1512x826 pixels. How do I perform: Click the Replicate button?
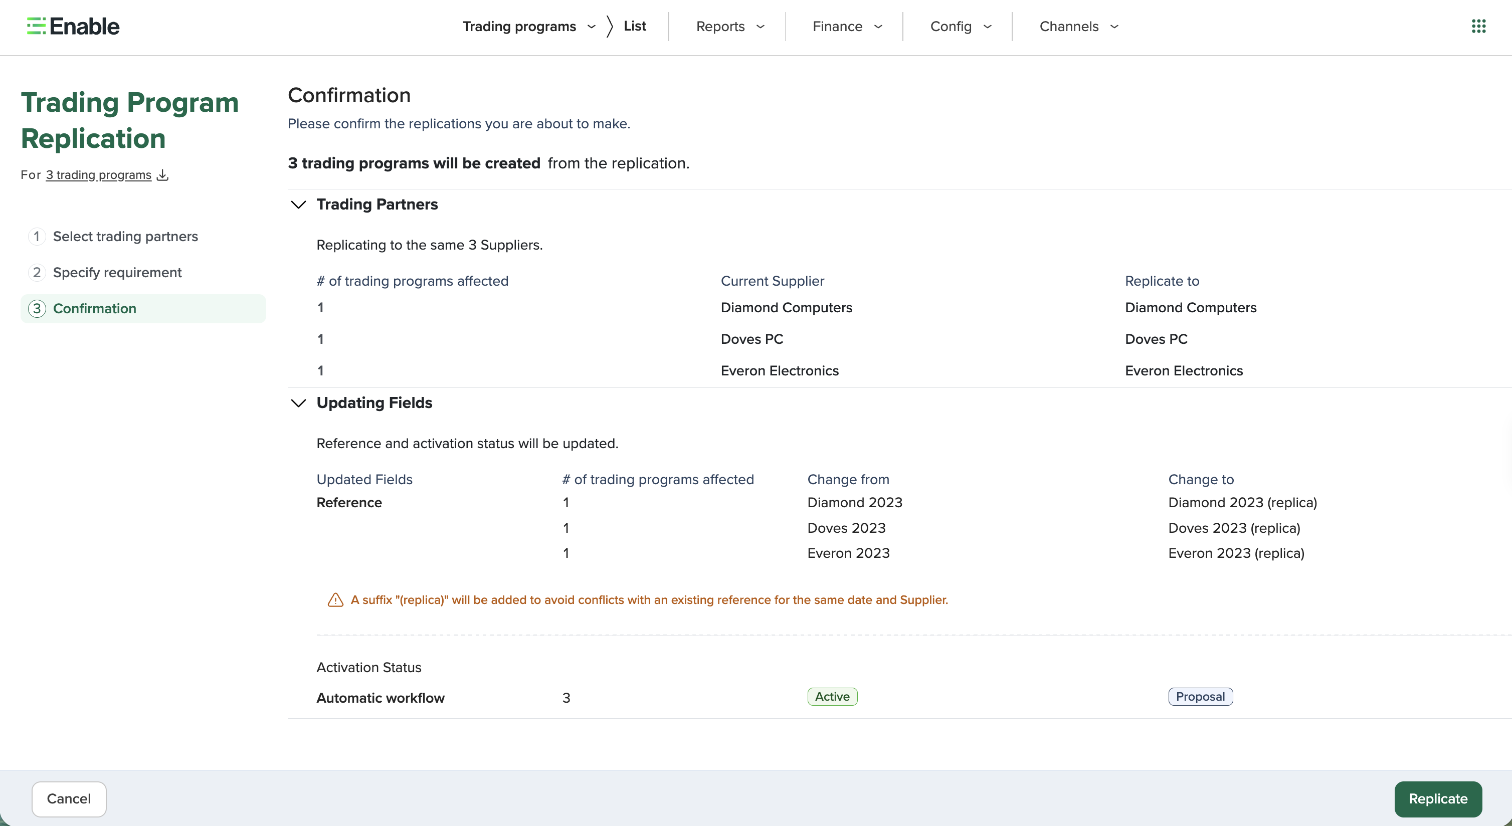pyautogui.click(x=1438, y=798)
